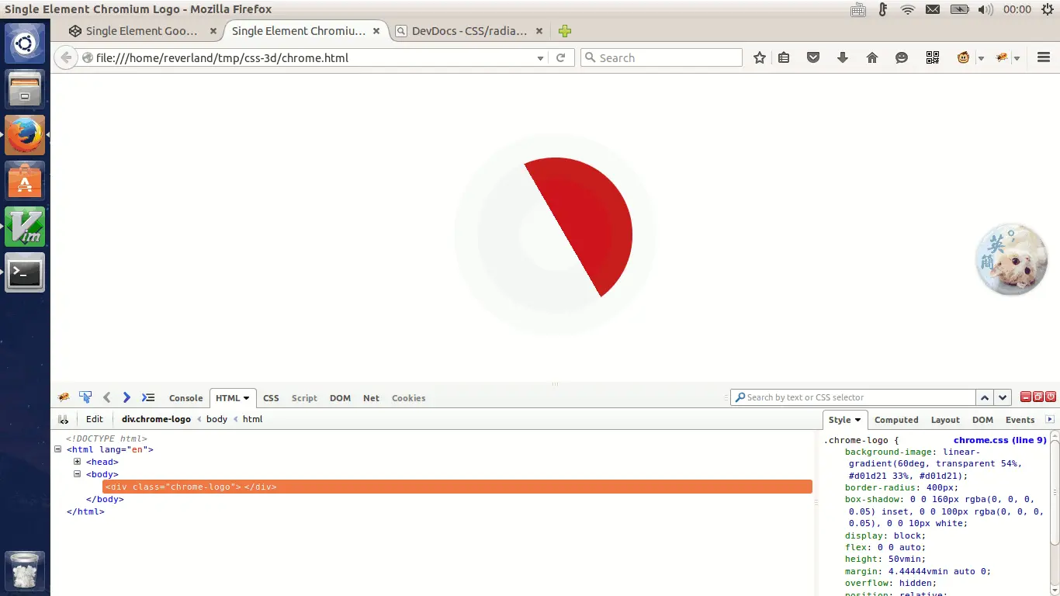Viewport: 1060px width, 596px height.
Task: Open Vim from the Ubuntu dock
Action: coord(25,227)
